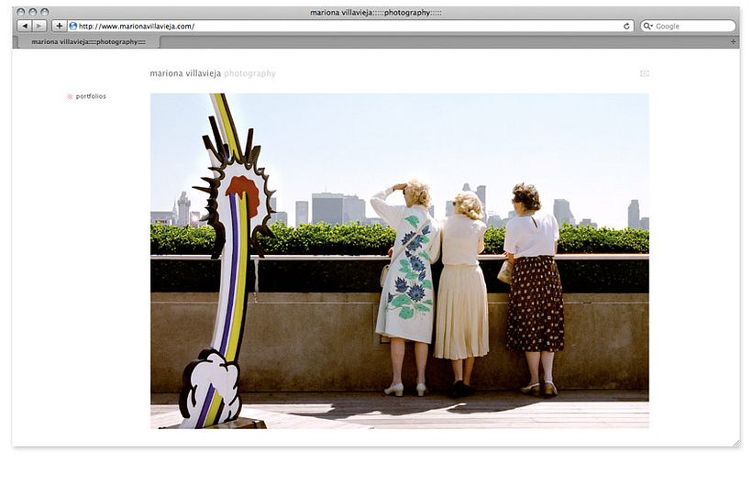Close the browser window
This screenshot has width=752, height=485.
click(20, 12)
